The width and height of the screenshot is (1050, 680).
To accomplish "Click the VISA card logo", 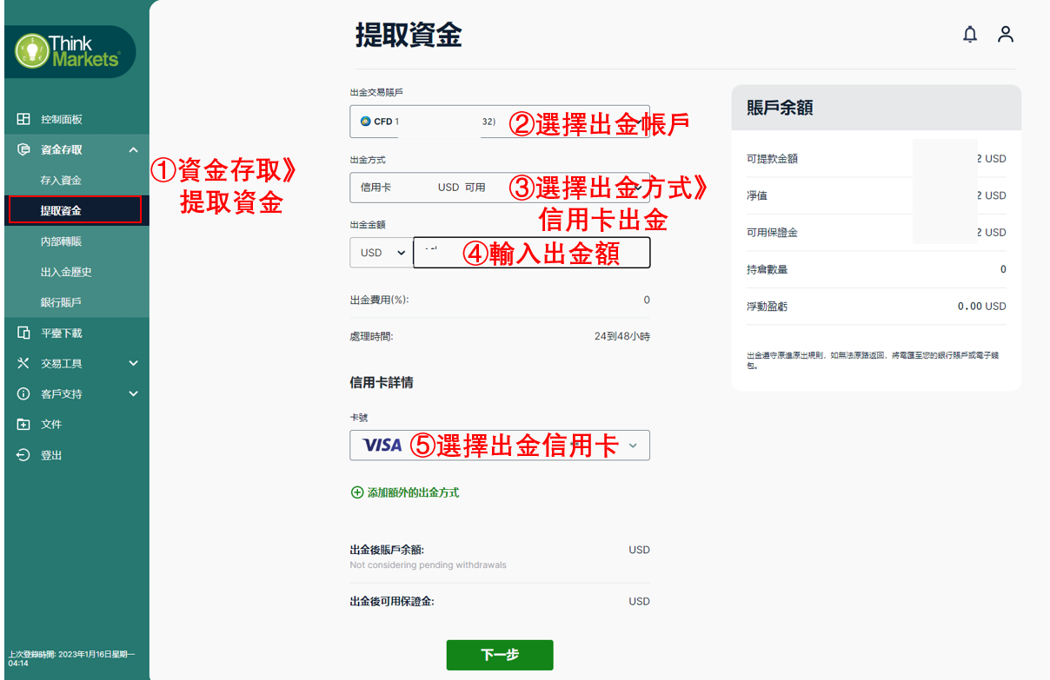I will click(382, 446).
